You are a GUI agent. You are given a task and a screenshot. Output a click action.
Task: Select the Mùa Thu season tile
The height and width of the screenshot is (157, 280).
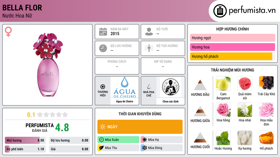pyautogui.click(x=118, y=148)
